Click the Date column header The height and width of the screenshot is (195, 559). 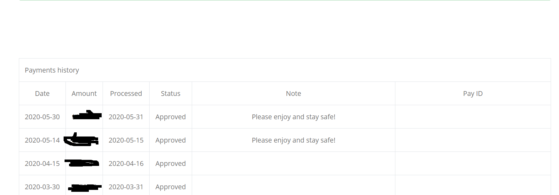[x=42, y=94]
